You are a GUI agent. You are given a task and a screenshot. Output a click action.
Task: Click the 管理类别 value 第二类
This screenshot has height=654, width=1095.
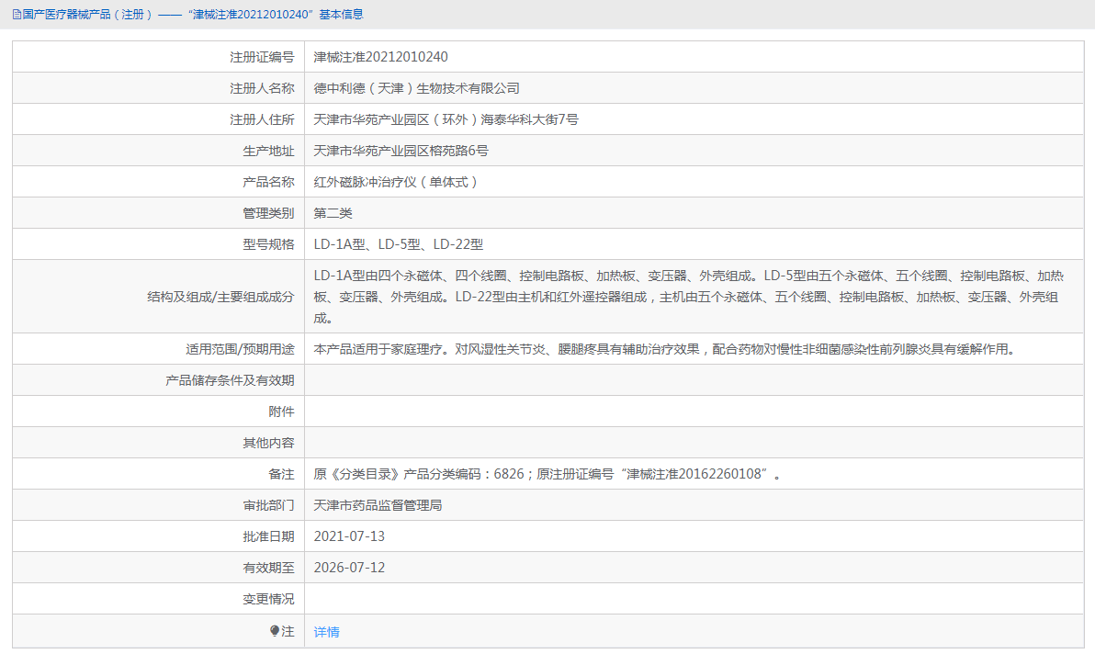[333, 212]
